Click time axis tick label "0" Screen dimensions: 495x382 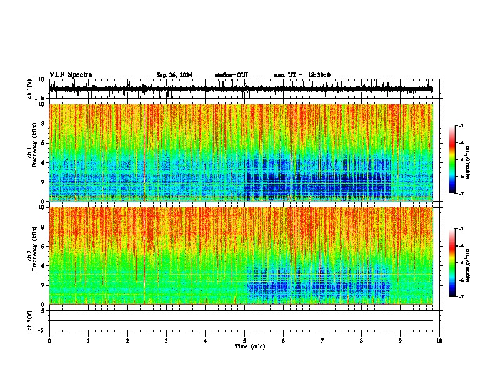49,341
